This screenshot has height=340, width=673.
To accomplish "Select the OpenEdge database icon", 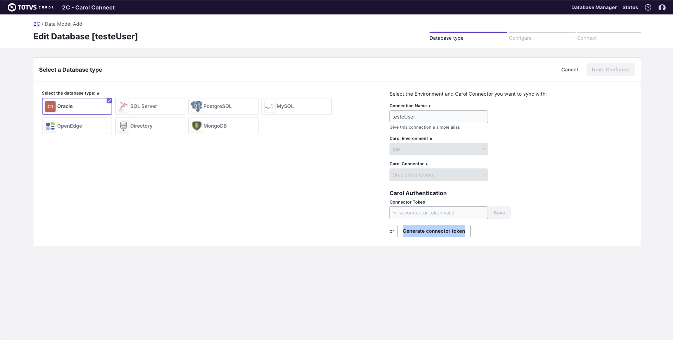I will click(50, 126).
